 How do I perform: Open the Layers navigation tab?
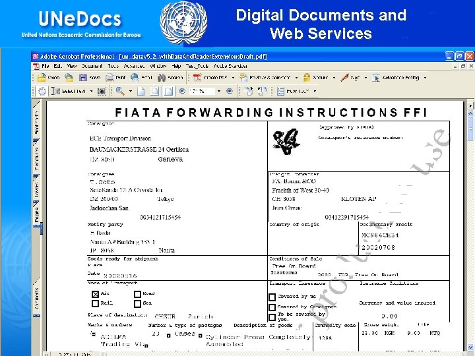coord(37,189)
